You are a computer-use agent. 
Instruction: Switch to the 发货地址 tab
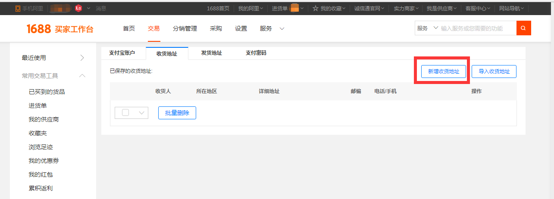tap(211, 53)
